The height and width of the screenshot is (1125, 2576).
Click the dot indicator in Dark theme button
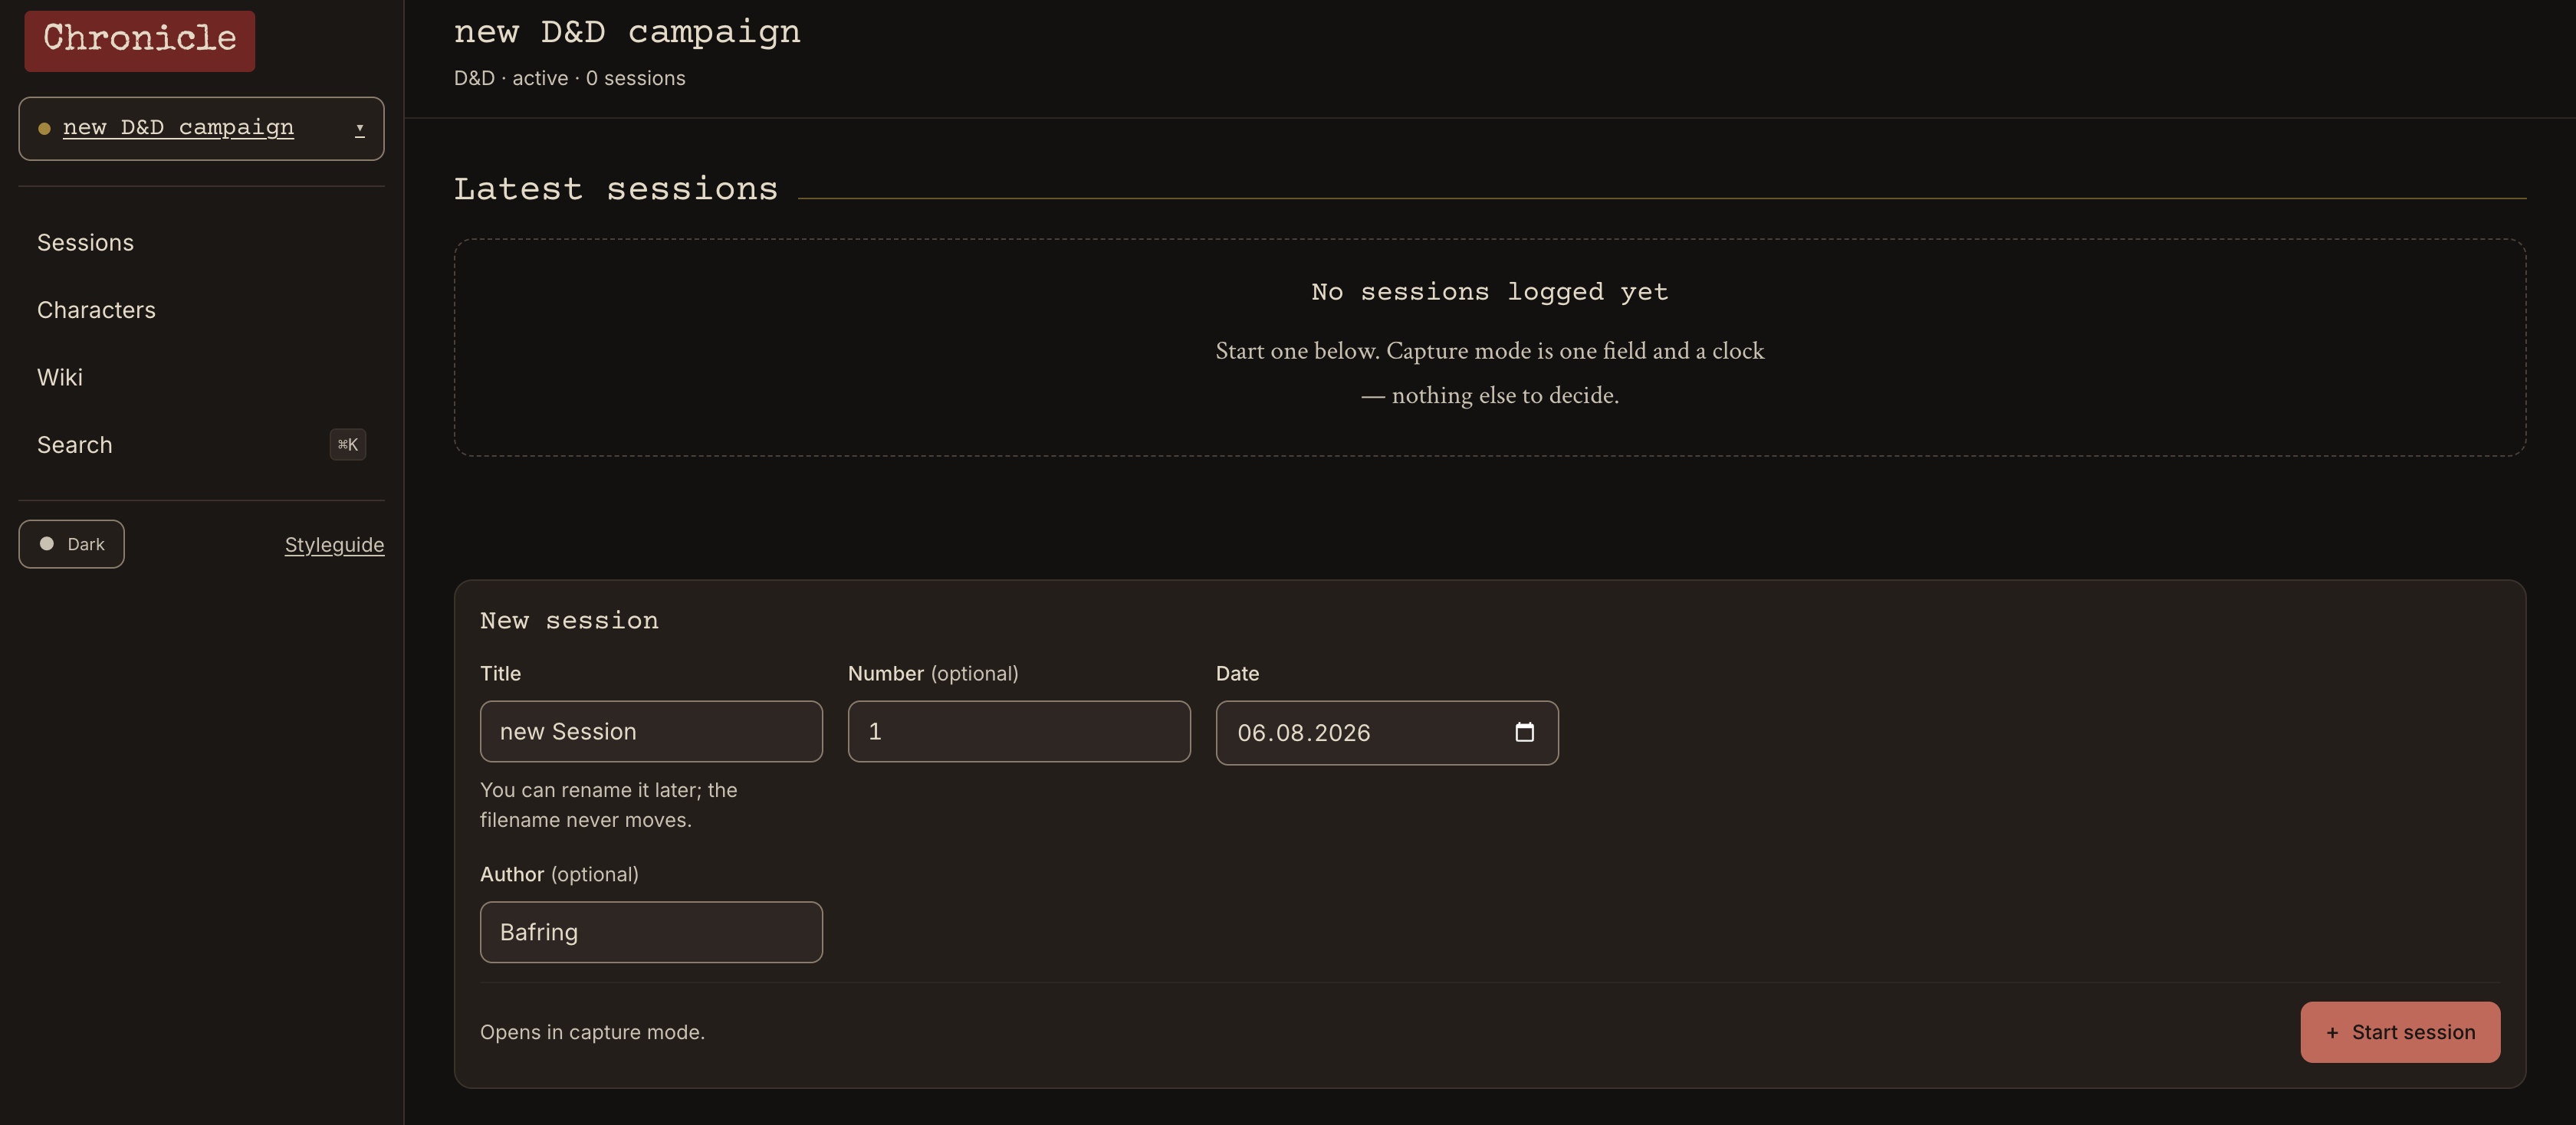[46, 544]
